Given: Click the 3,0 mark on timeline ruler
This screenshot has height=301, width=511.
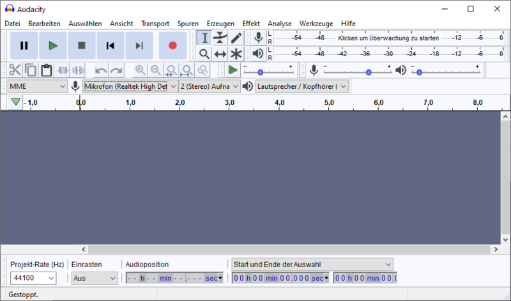Looking at the screenshot, I should coord(229,102).
